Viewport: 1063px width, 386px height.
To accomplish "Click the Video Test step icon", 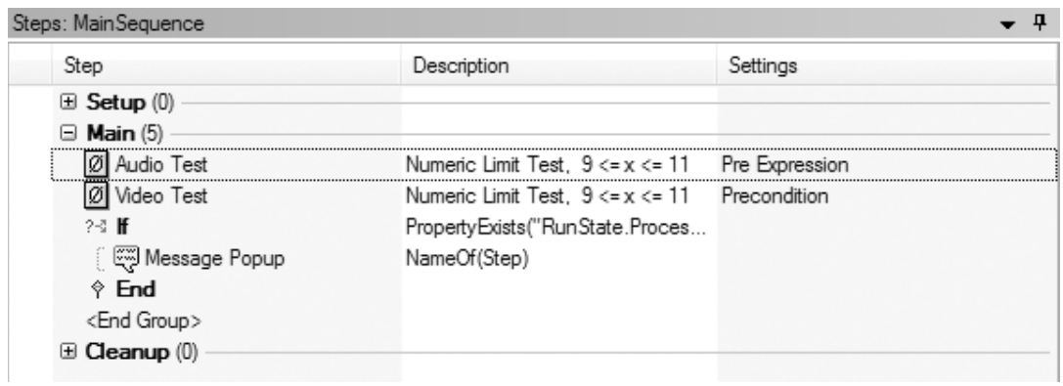I will tap(96, 196).
